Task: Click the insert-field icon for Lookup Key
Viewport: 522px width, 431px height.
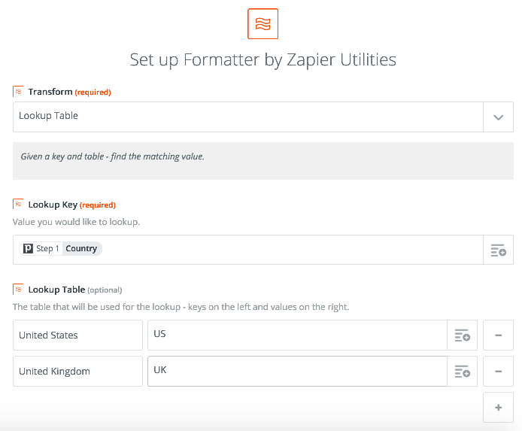Action: click(498, 250)
